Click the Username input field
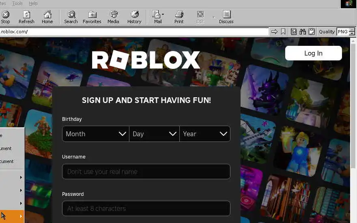Screen dimensions: 357x223 click(146, 172)
